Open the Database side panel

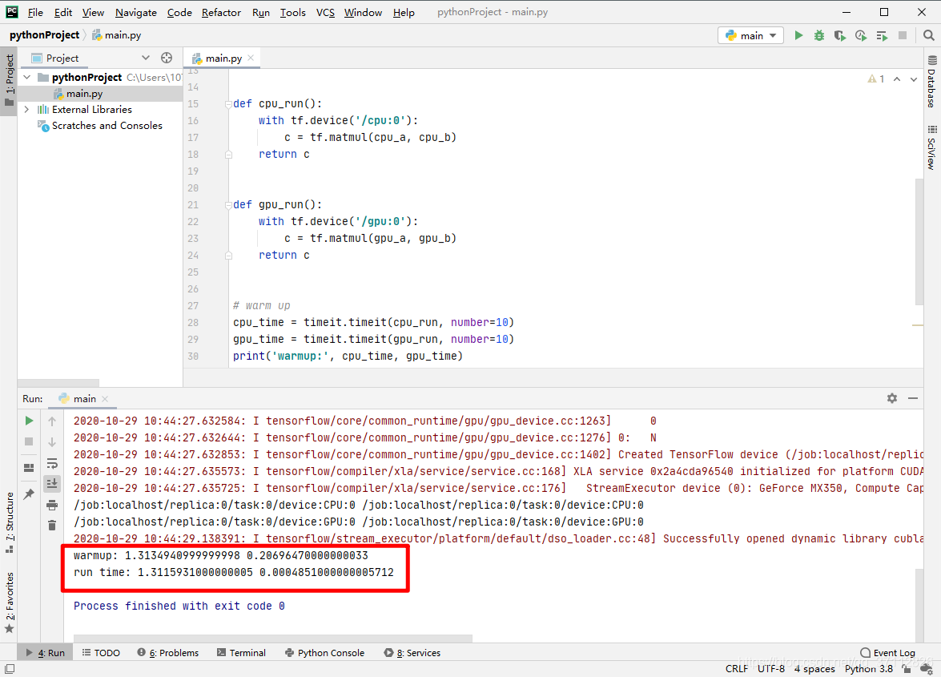(931, 81)
